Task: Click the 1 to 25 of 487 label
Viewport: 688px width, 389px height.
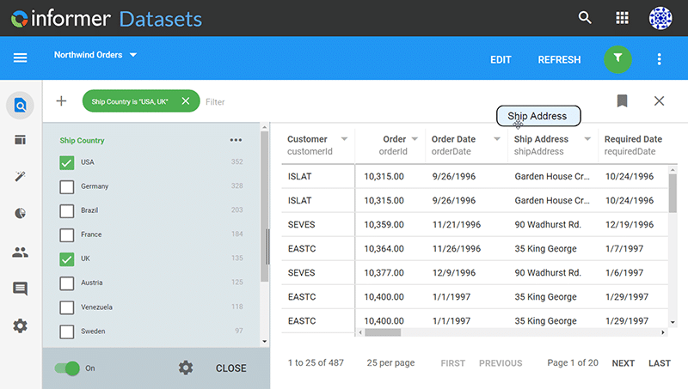Action: (316, 362)
